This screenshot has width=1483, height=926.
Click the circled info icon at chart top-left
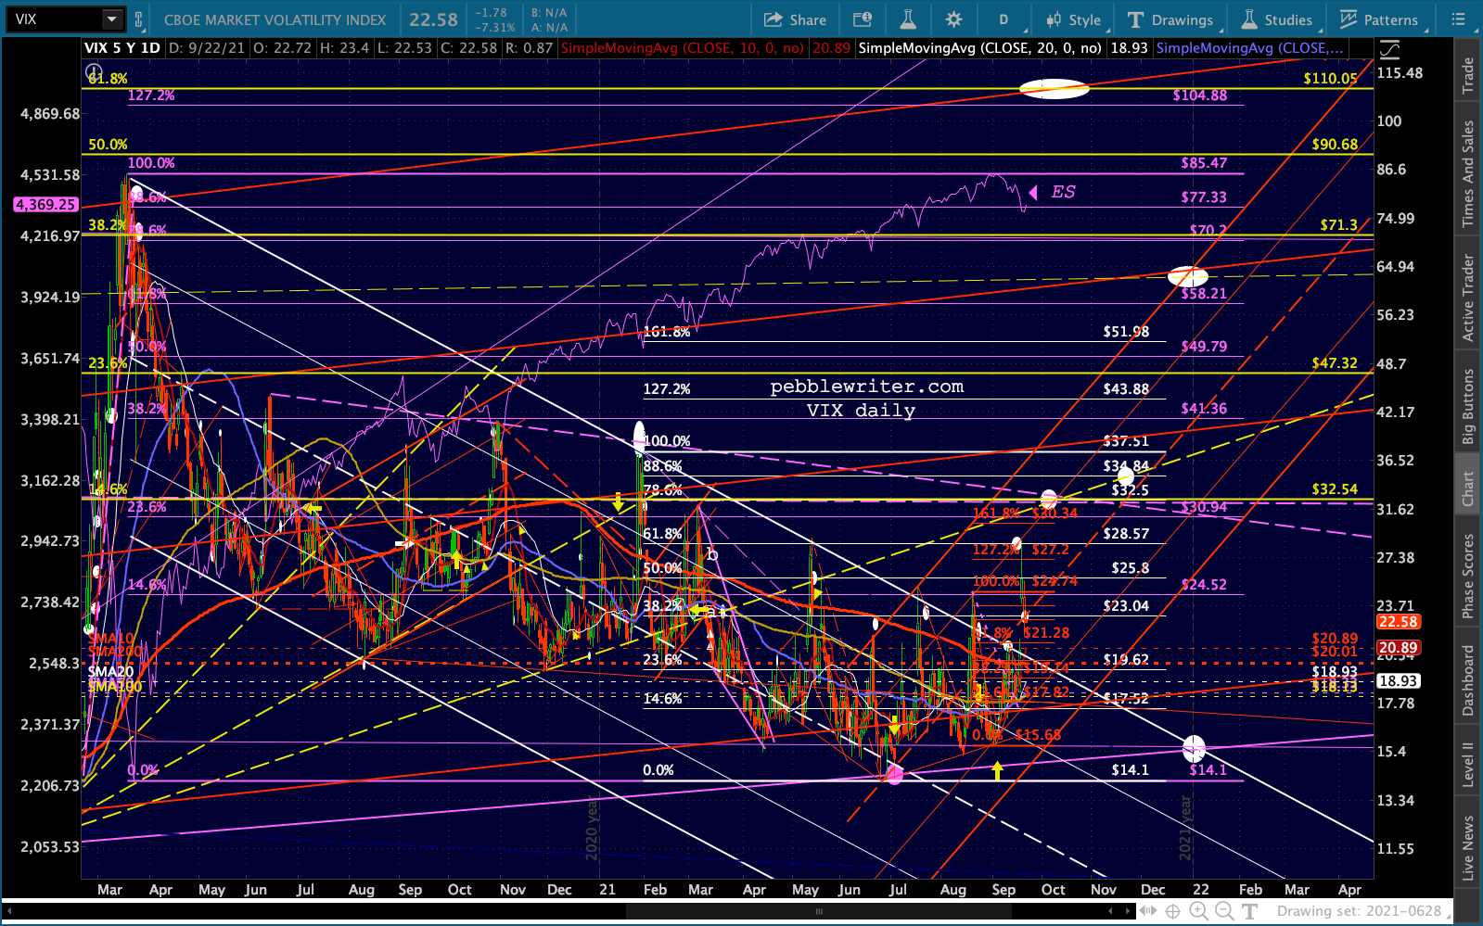point(94,70)
